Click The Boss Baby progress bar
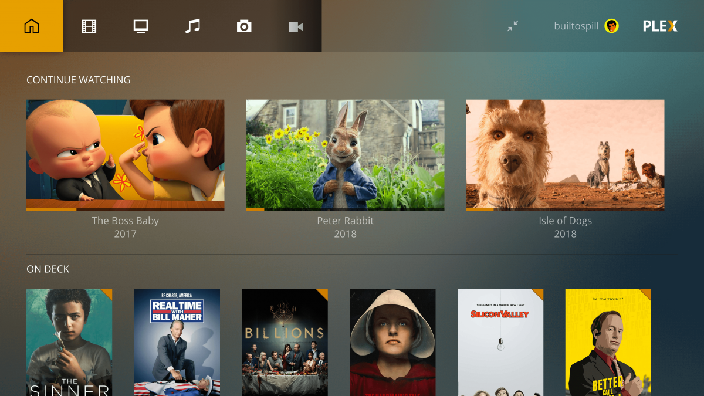 126,209
